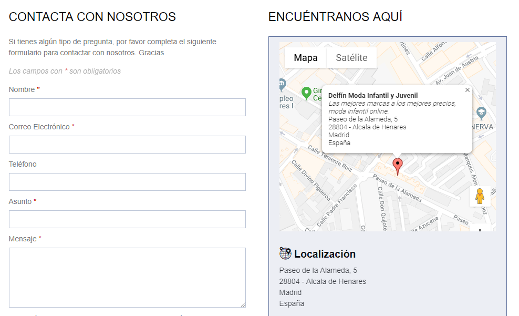Click into the Nombre input field
This screenshot has width=519, height=316.
click(127, 107)
